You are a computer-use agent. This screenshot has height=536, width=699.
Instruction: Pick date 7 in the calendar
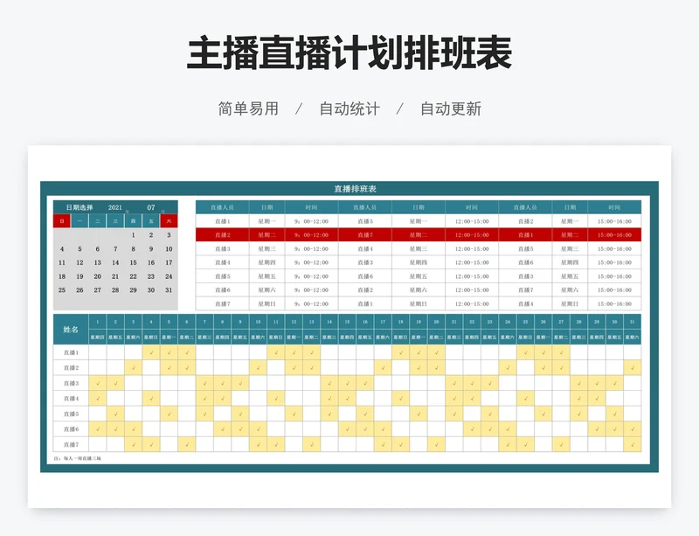pyautogui.click(x=115, y=249)
